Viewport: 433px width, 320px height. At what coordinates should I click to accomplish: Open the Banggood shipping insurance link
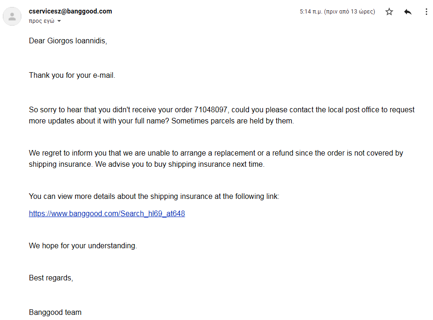click(x=107, y=214)
